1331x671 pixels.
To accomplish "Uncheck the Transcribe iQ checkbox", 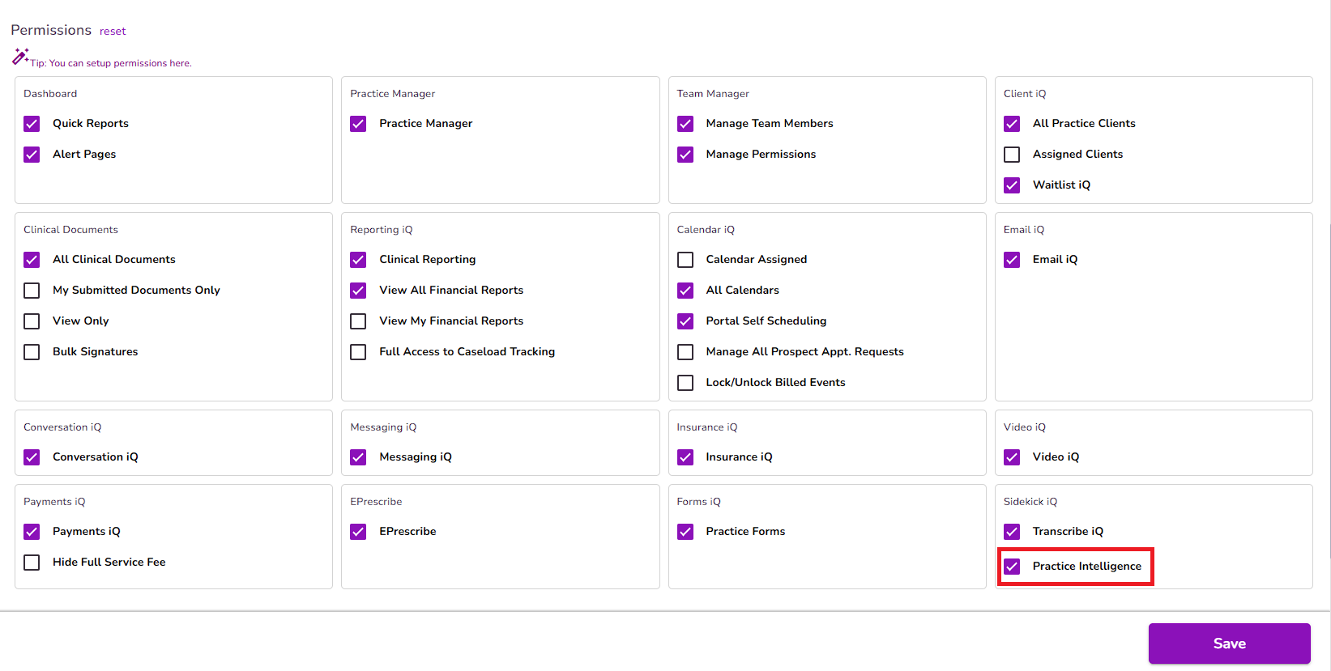I will [x=1012, y=532].
